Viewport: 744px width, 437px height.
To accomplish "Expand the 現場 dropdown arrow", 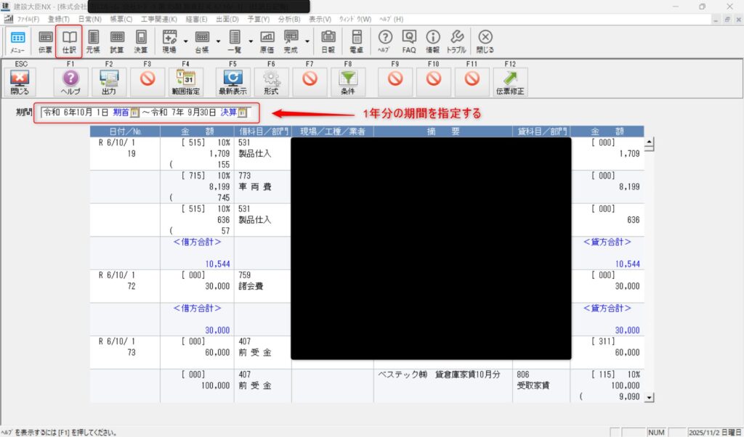I will coord(185,41).
